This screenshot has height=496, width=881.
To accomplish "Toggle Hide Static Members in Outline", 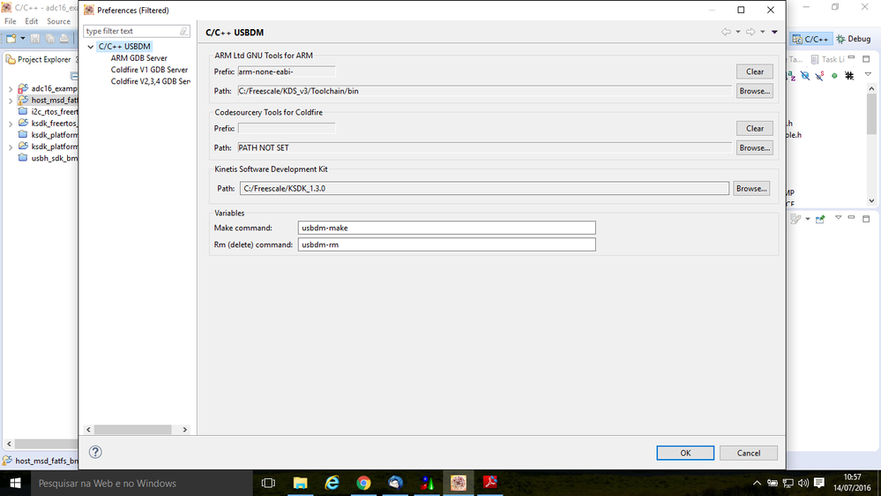I will pyautogui.click(x=820, y=75).
